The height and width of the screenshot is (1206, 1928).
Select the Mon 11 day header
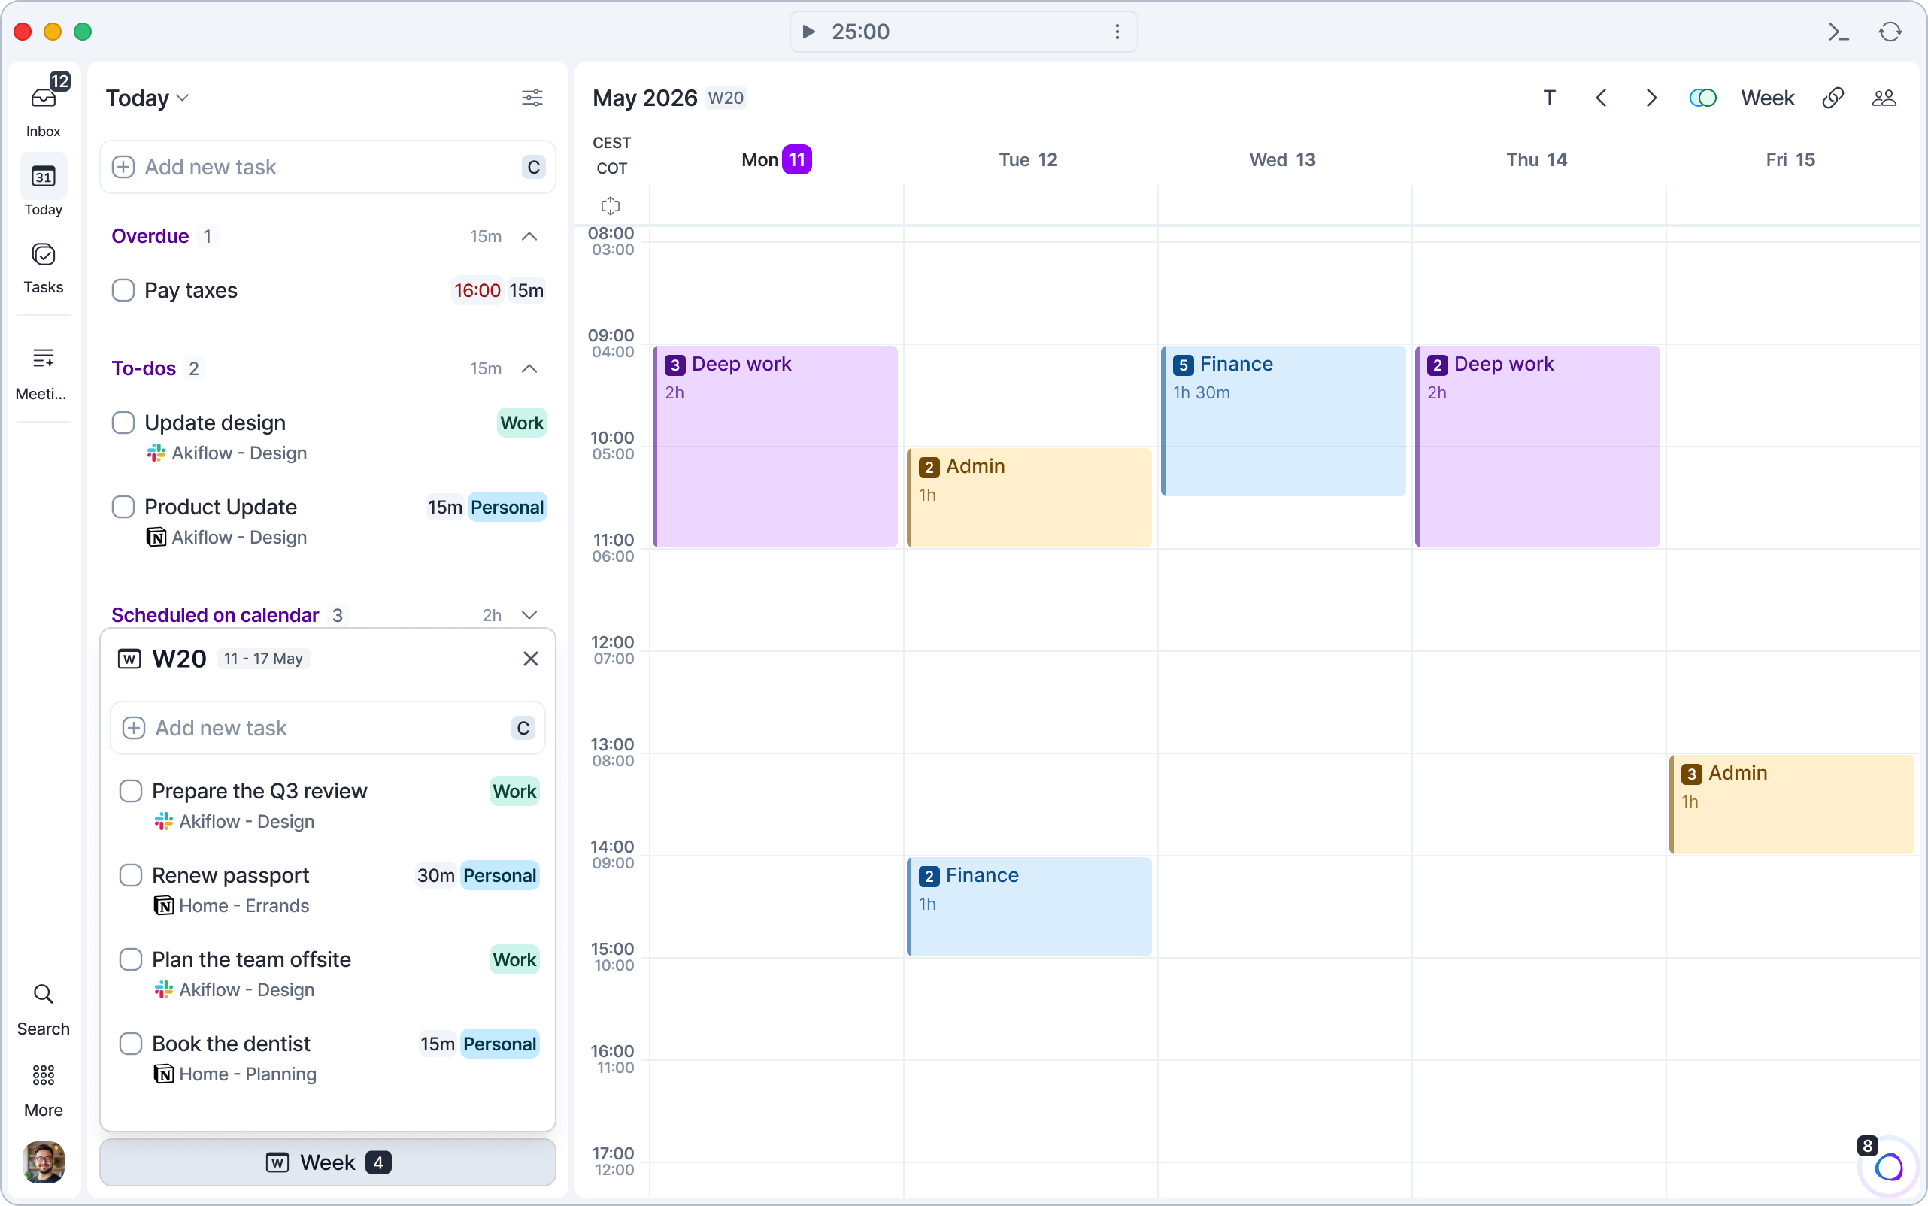pyautogui.click(x=776, y=159)
